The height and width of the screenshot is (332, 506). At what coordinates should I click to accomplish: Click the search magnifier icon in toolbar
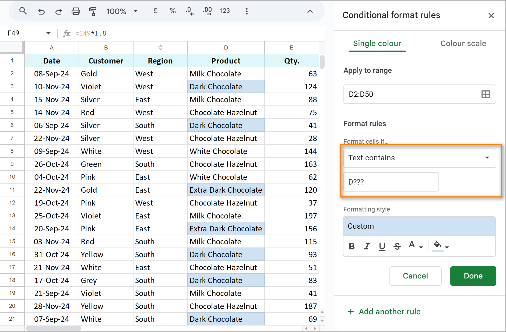23,11
